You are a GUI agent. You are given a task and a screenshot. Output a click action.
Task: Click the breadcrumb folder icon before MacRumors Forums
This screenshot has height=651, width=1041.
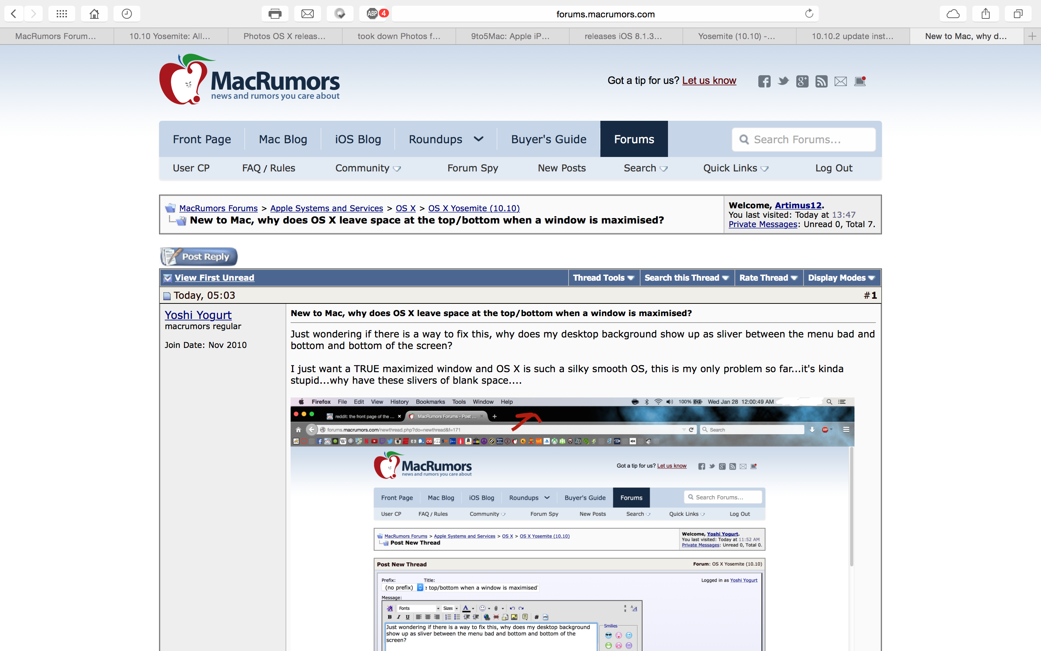coord(170,208)
